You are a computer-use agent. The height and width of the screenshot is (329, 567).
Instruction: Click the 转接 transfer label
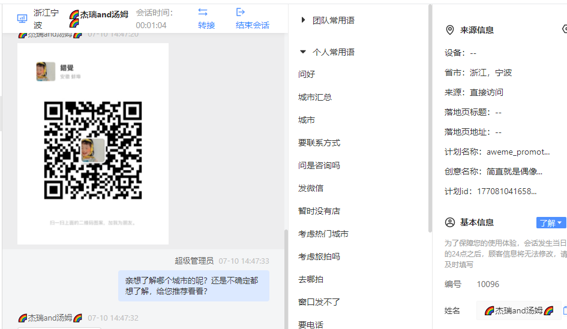206,25
